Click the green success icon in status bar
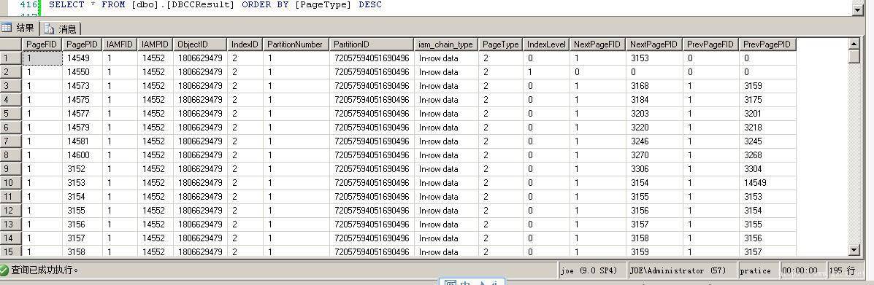874x285 pixels. pos(4,270)
